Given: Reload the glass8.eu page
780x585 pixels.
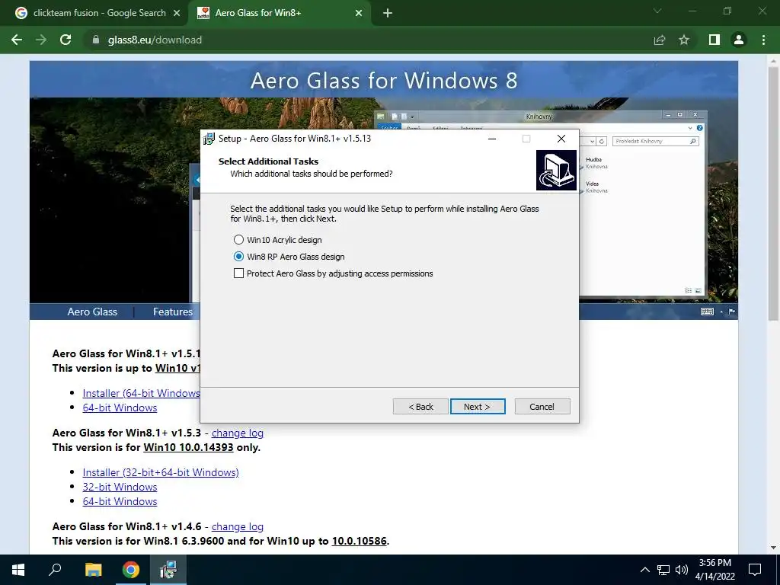Looking at the screenshot, I should coord(66,40).
